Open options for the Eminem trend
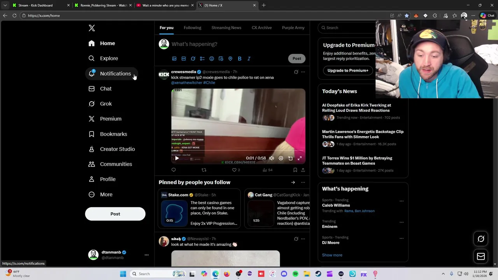The width and height of the screenshot is (498, 280). [402, 222]
